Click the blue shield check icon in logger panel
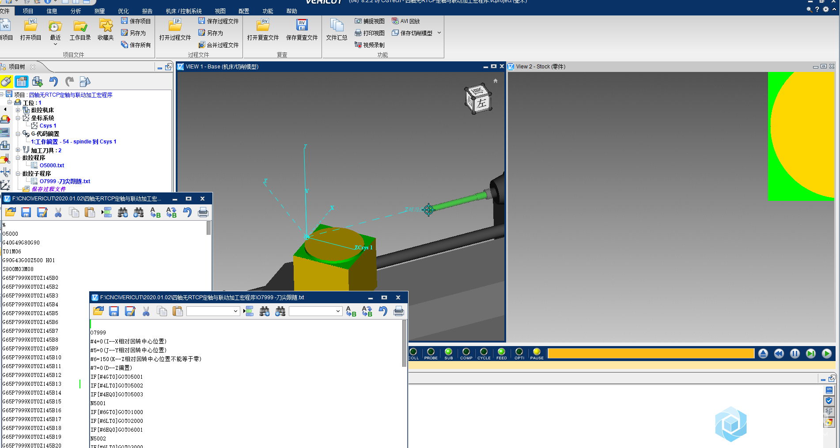840x448 pixels. pyautogui.click(x=829, y=401)
